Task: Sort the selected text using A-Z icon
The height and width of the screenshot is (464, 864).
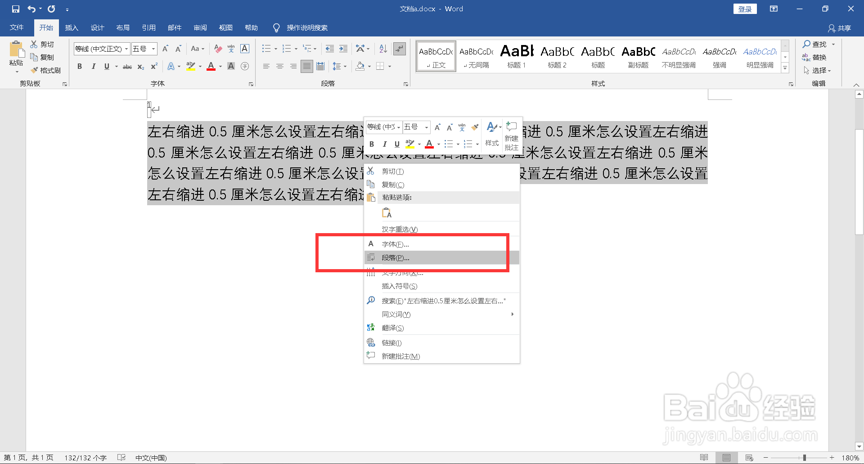Action: pyautogui.click(x=383, y=49)
